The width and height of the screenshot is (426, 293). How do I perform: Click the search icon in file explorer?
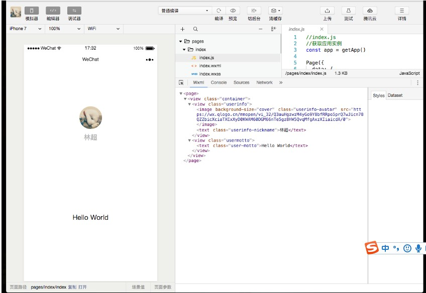coord(195,29)
